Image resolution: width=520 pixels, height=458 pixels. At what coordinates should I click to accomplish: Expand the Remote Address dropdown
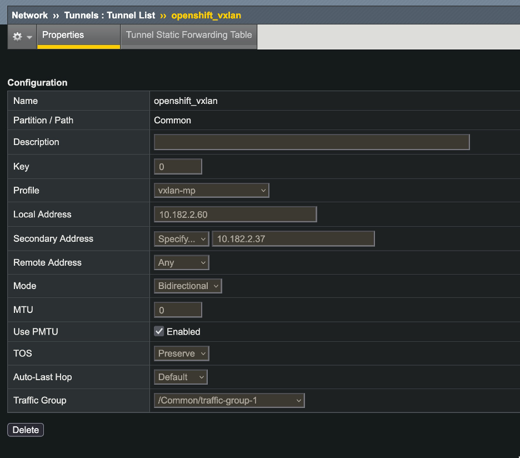coord(181,263)
